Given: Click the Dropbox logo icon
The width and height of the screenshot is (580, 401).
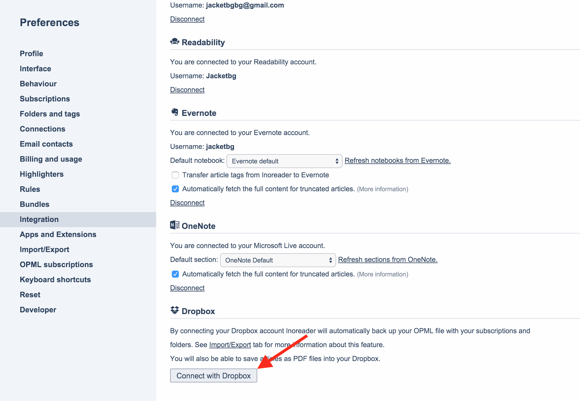Looking at the screenshot, I should (x=175, y=311).
